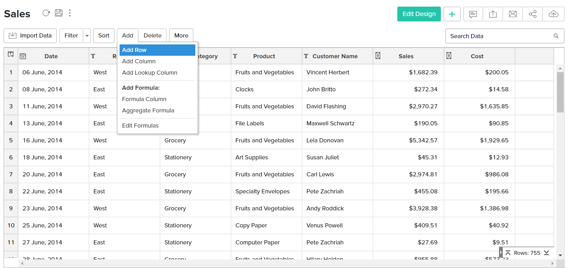This screenshot has width=569, height=268.
Task: Open the More dropdown menu
Action: click(x=181, y=36)
